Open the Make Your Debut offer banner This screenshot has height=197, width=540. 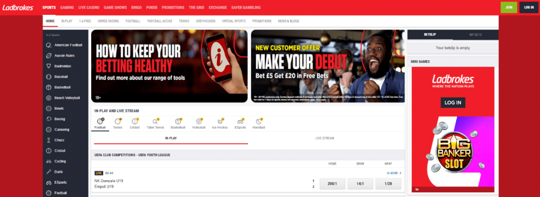[x=328, y=66]
